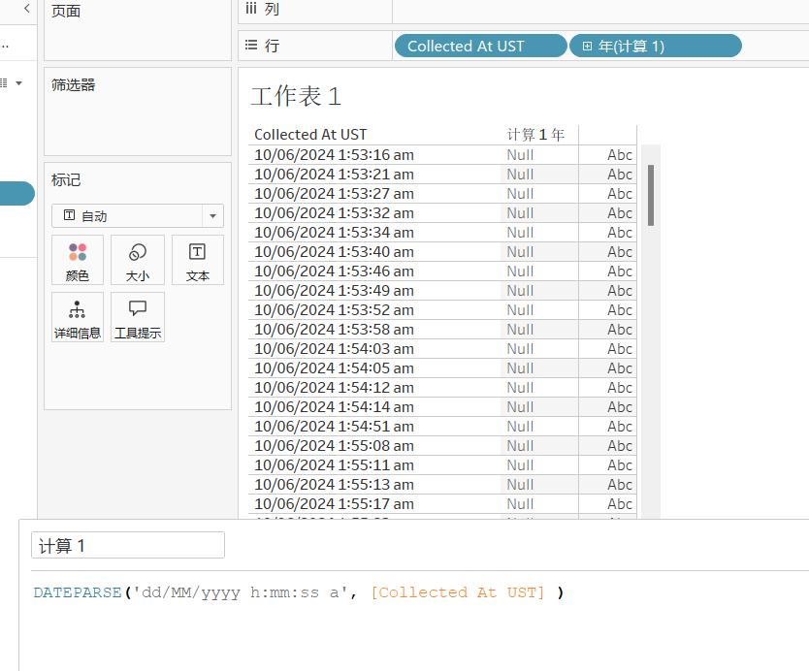Select row 10/06/2024 1:53:40 am

tap(335, 252)
